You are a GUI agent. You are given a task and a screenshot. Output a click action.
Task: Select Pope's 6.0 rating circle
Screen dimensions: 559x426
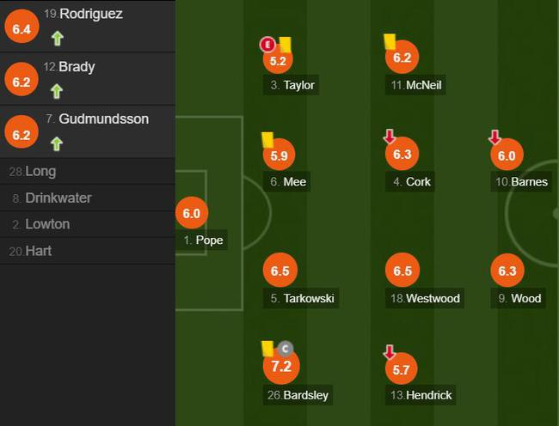tap(192, 214)
